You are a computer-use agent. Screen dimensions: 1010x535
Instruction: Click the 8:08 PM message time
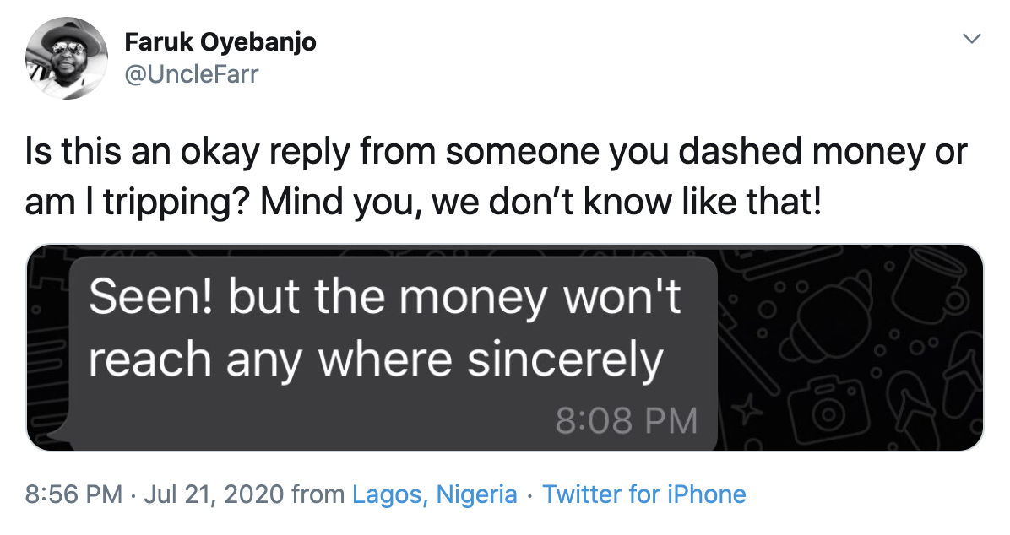626,420
